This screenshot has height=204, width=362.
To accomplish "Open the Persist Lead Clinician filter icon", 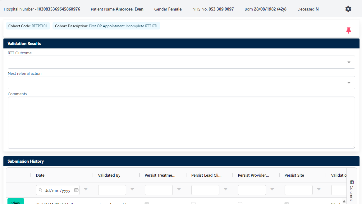I will [x=226, y=190].
